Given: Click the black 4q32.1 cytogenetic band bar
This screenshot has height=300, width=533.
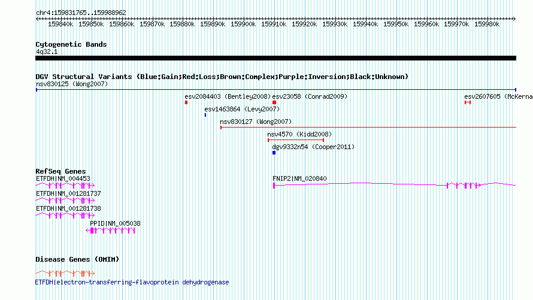Looking at the screenshot, I should tap(275, 58).
